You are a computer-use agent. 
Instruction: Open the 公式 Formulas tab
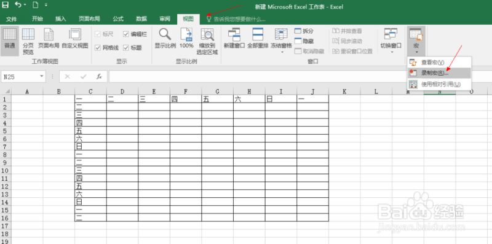coord(118,19)
